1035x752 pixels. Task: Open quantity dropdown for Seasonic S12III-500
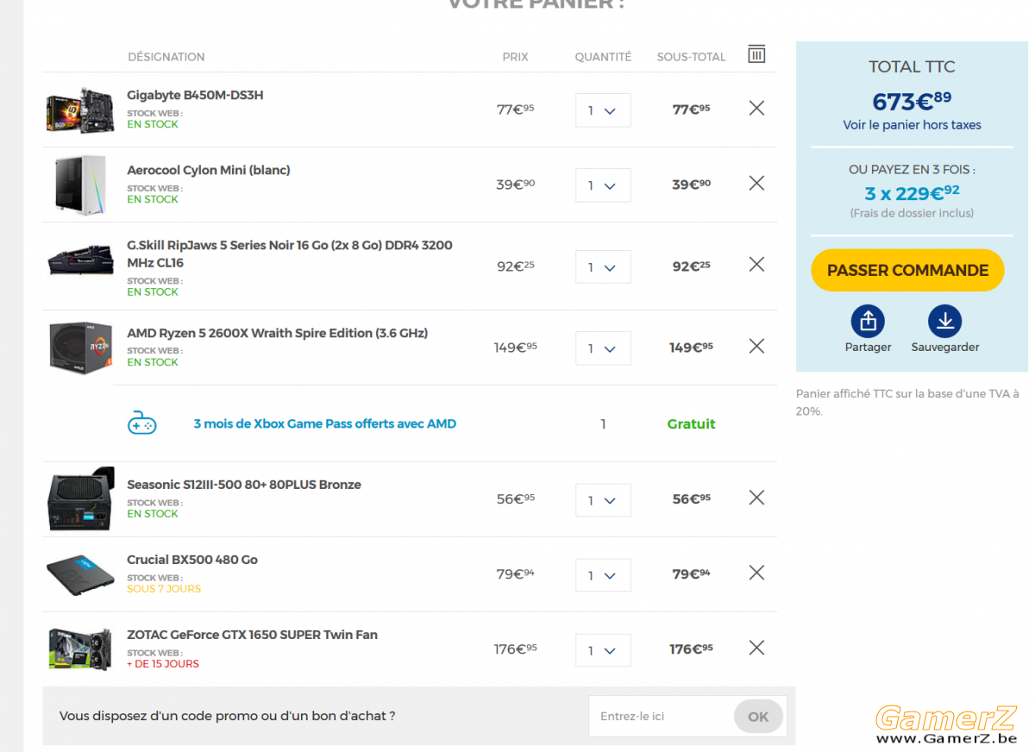tap(603, 500)
